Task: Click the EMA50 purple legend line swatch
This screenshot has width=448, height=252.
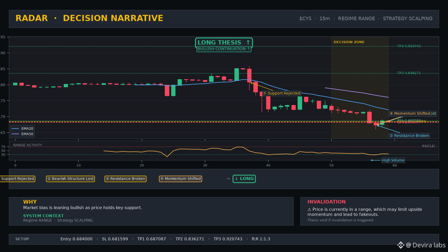Action: pos(15,134)
